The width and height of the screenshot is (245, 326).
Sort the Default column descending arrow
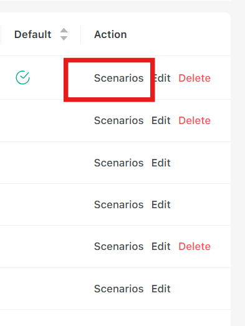click(x=64, y=38)
